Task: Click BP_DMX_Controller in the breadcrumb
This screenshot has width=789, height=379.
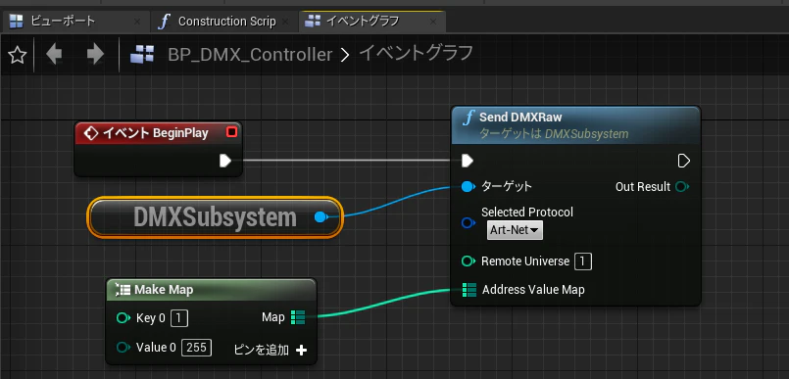Action: point(250,55)
